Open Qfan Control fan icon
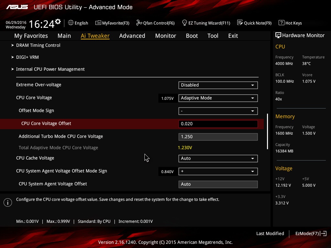The image size is (331, 248). tap(139, 23)
